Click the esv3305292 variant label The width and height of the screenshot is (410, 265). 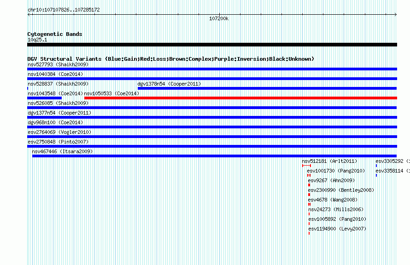(392, 161)
